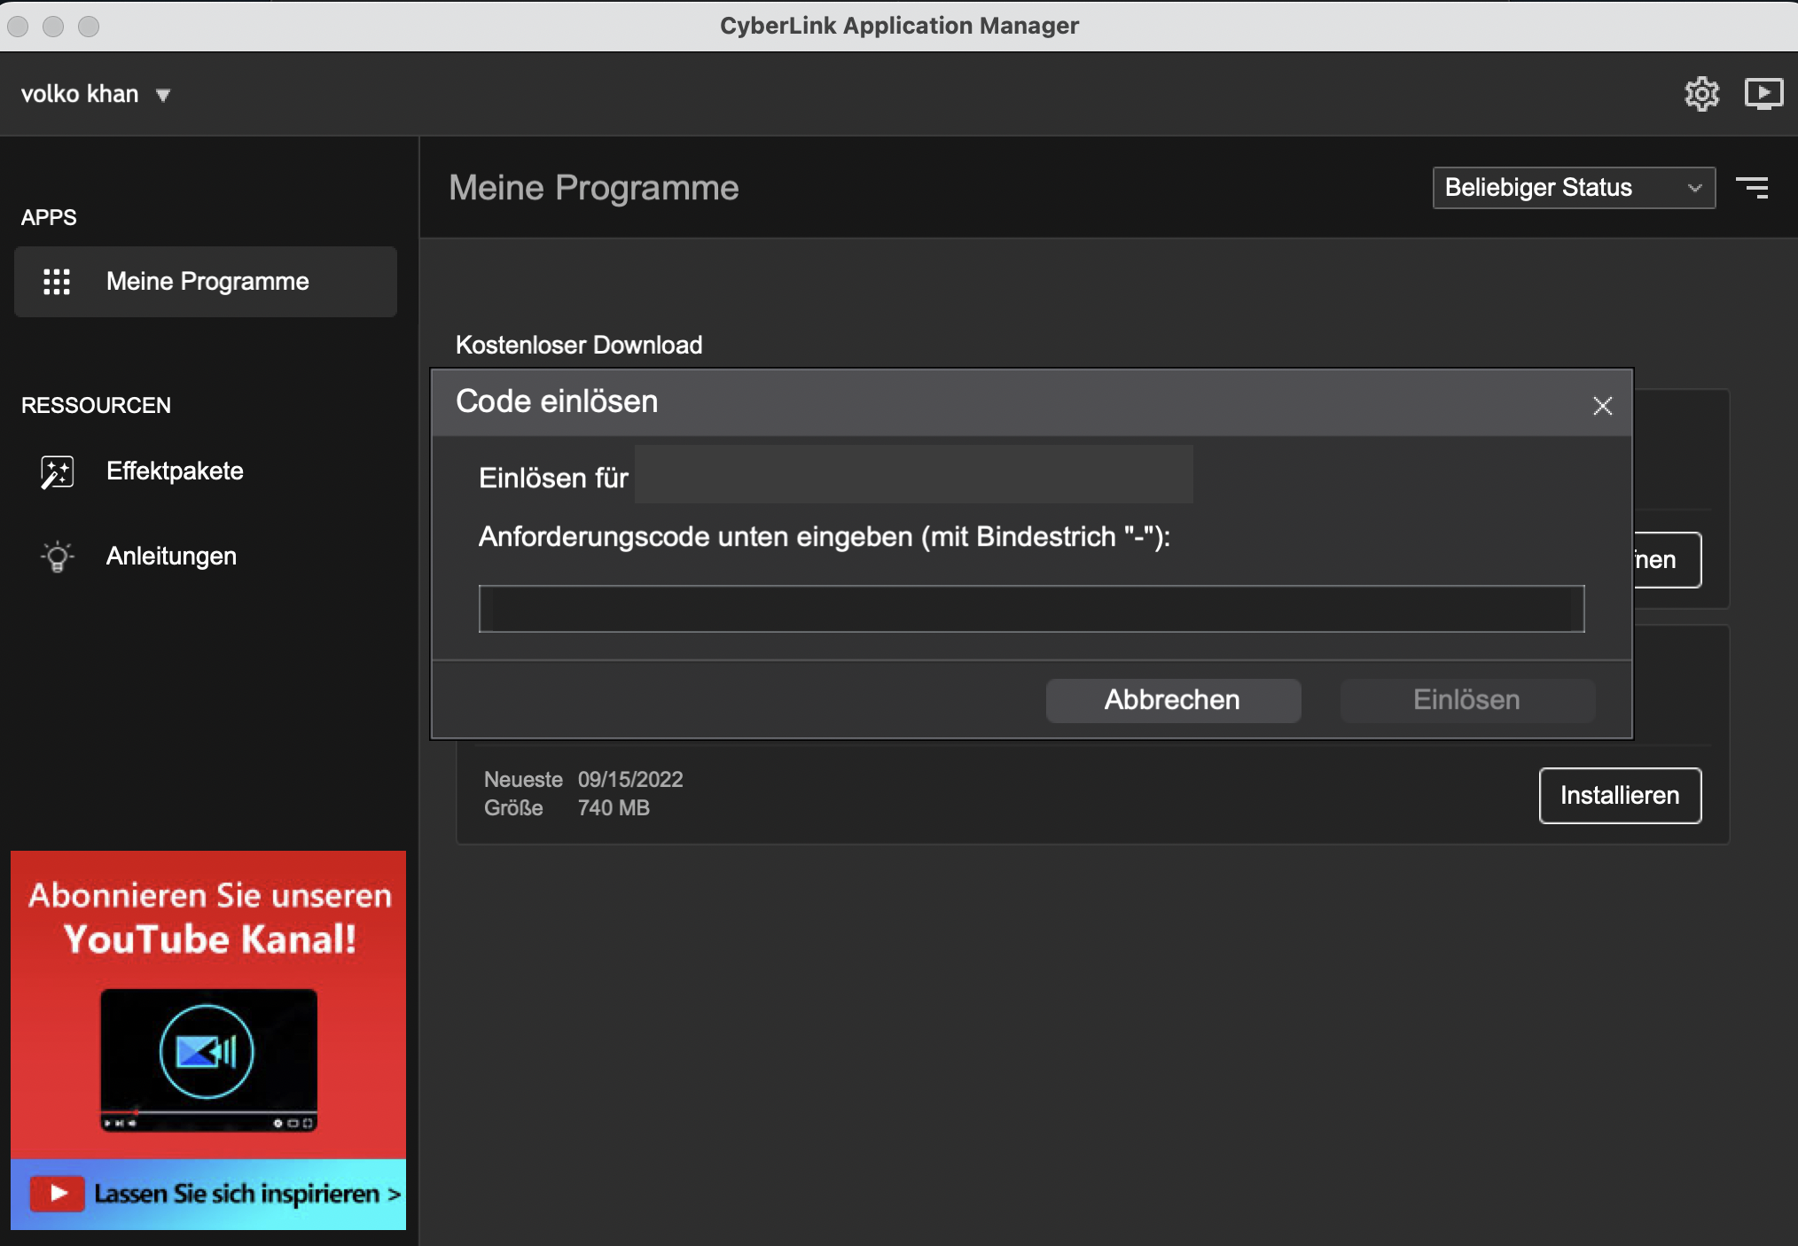
Task: Click the Anleitungen lightbulb icon
Action: point(57,557)
